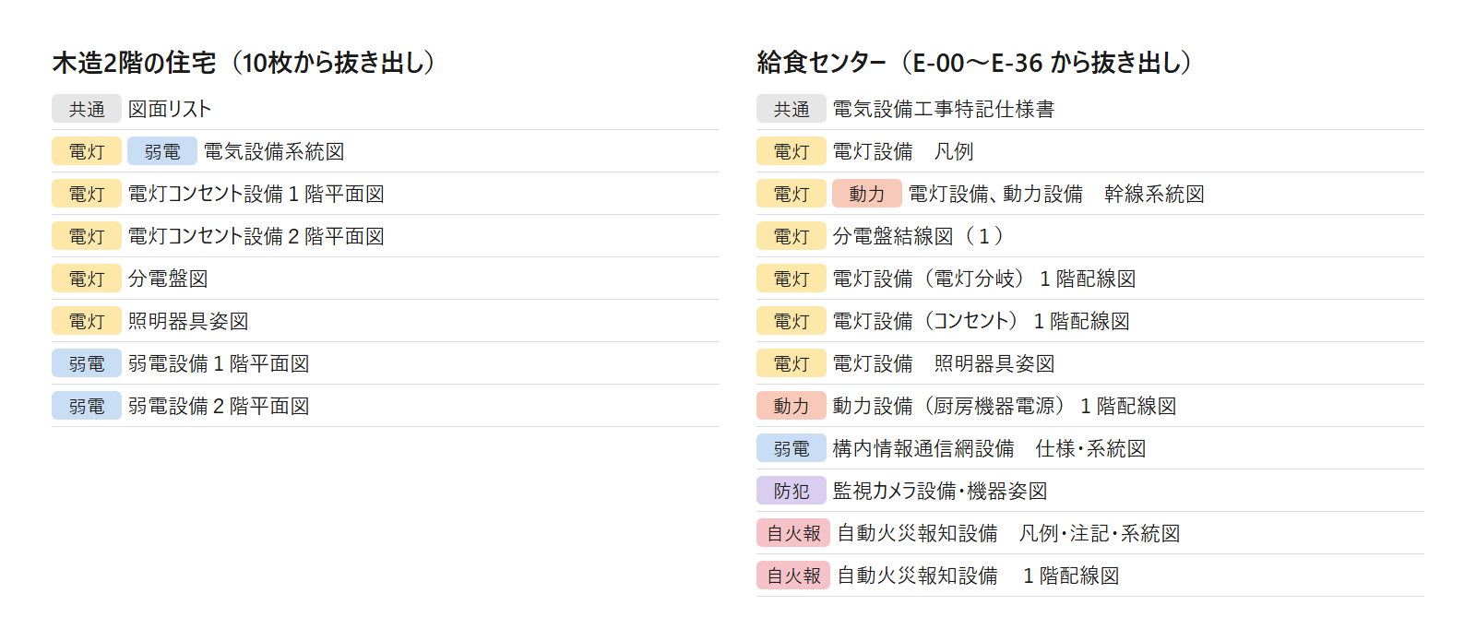Select 動力設備（厨房機器電源）1 階配線図
This screenshot has width=1476, height=641.
(x=1005, y=406)
